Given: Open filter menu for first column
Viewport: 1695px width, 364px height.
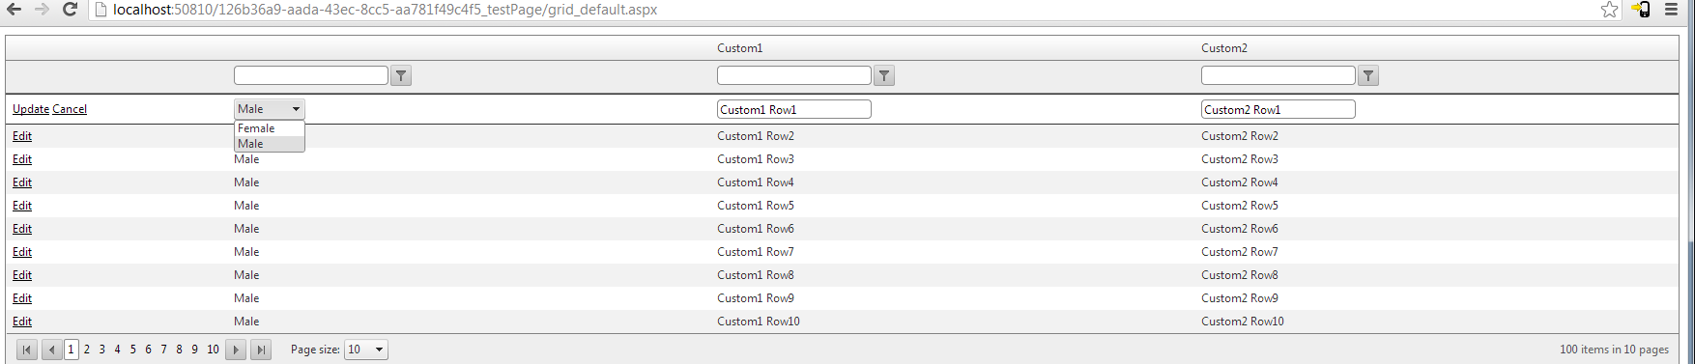Looking at the screenshot, I should pyautogui.click(x=401, y=75).
